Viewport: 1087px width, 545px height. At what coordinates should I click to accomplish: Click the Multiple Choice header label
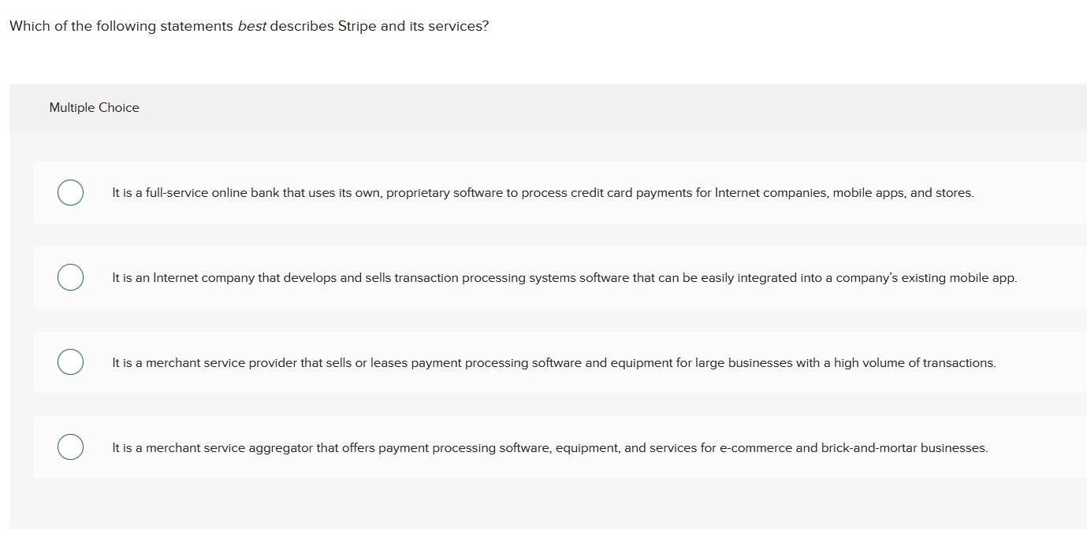click(94, 107)
